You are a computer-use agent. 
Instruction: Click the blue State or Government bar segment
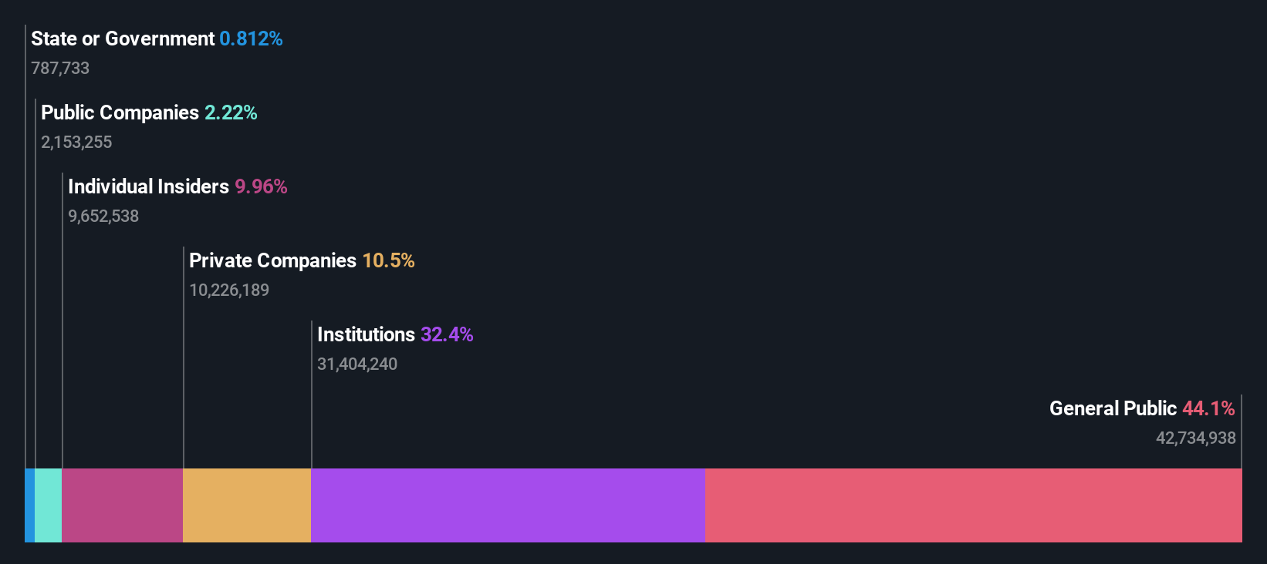point(29,505)
